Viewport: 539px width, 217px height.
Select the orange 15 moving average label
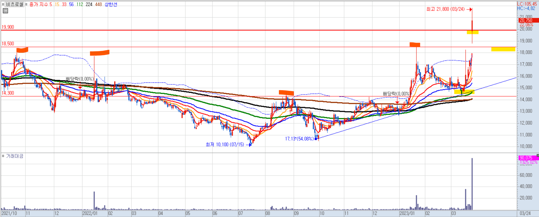(57, 4)
